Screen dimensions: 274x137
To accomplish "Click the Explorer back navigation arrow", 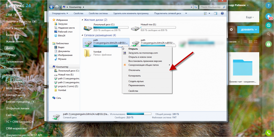I will tap(51, 7).
